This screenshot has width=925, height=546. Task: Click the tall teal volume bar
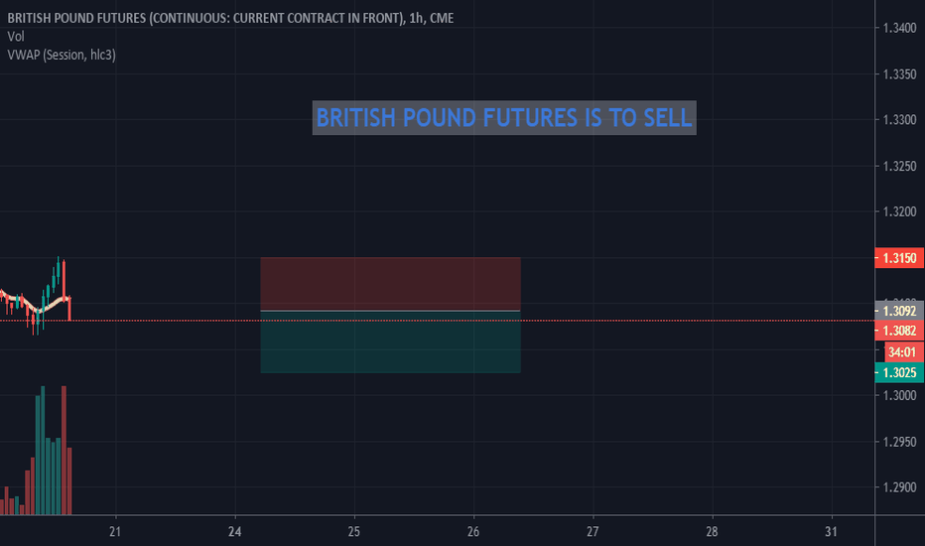coord(43,450)
